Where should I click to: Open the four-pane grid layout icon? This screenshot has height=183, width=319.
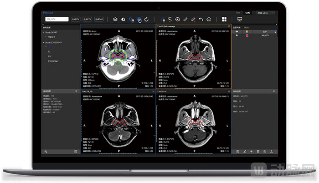pyautogui.click(x=224, y=20)
